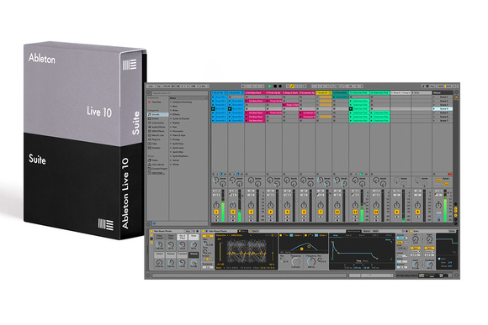Click the highlighted Volume macro knob

194,263
